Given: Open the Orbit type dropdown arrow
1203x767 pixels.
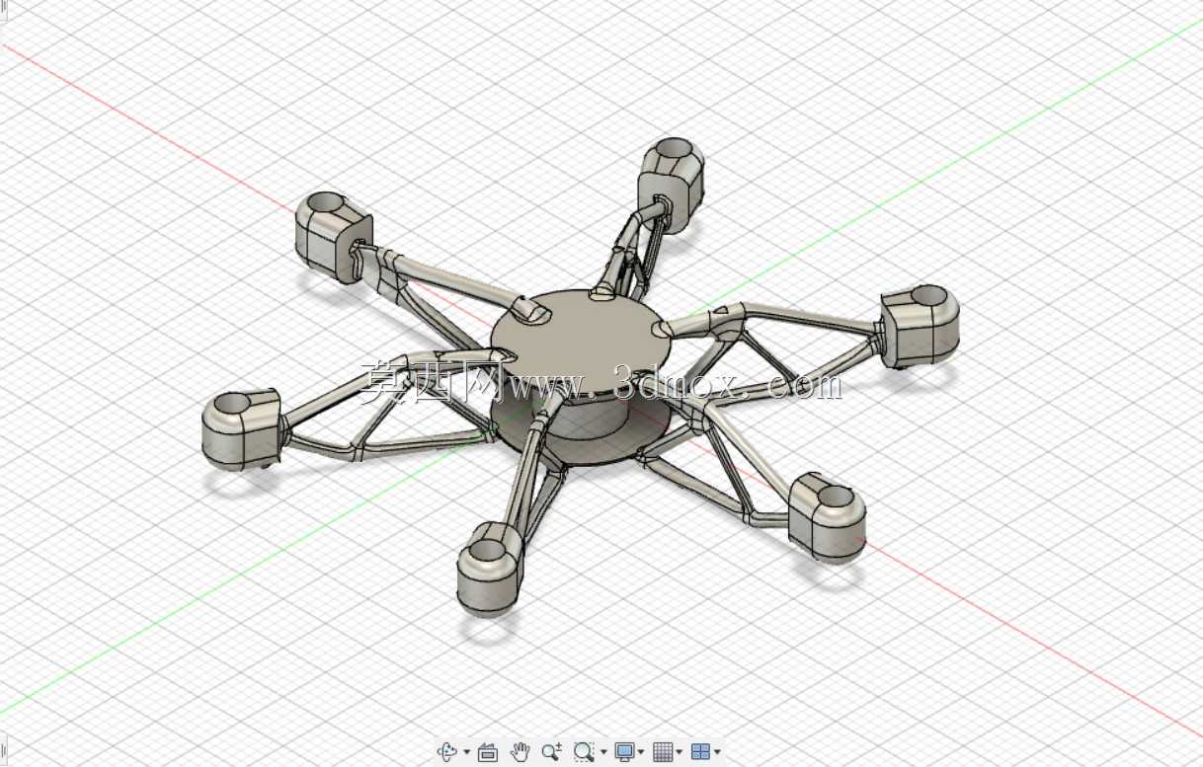Looking at the screenshot, I should 467,752.
